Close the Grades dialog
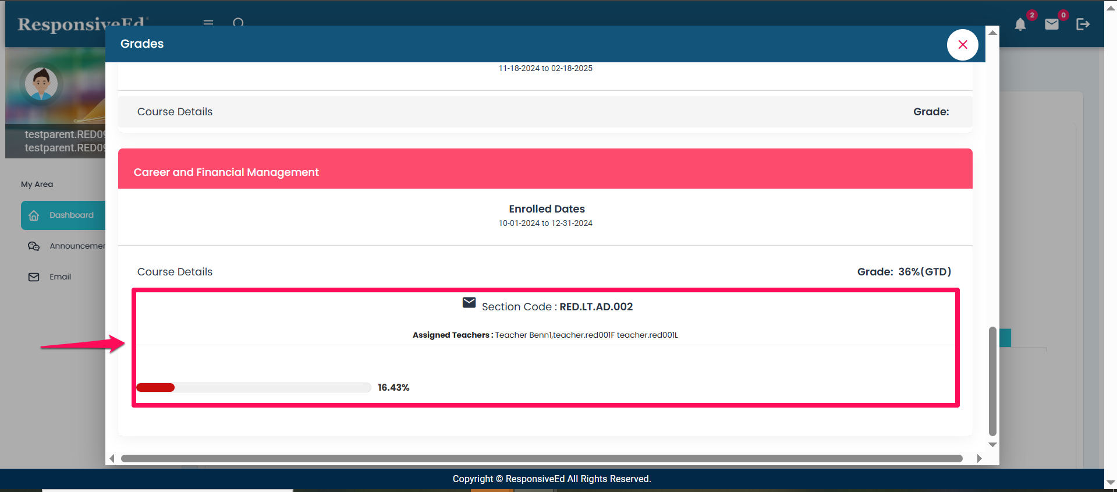Screen dimensions: 1117x492 click(x=962, y=45)
